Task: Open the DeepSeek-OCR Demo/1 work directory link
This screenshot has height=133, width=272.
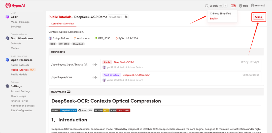Action: click(136, 75)
